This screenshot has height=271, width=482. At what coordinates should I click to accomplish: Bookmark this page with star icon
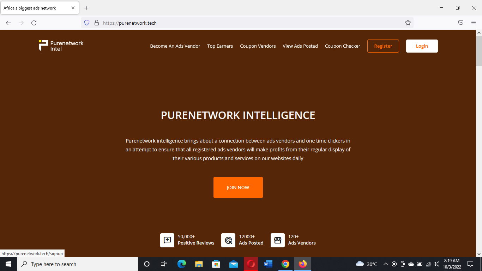click(408, 23)
